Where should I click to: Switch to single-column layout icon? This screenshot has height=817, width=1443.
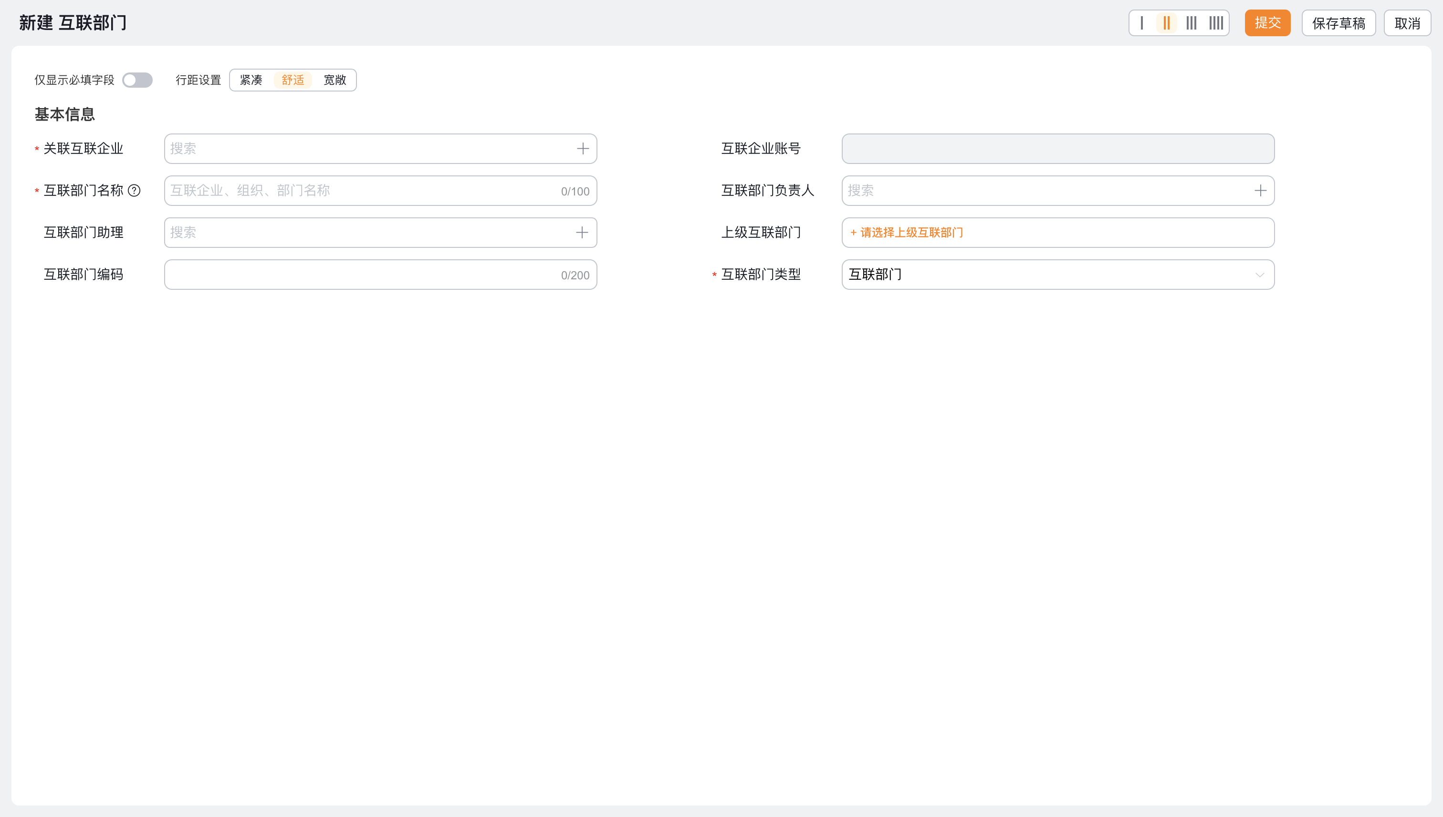coord(1142,23)
